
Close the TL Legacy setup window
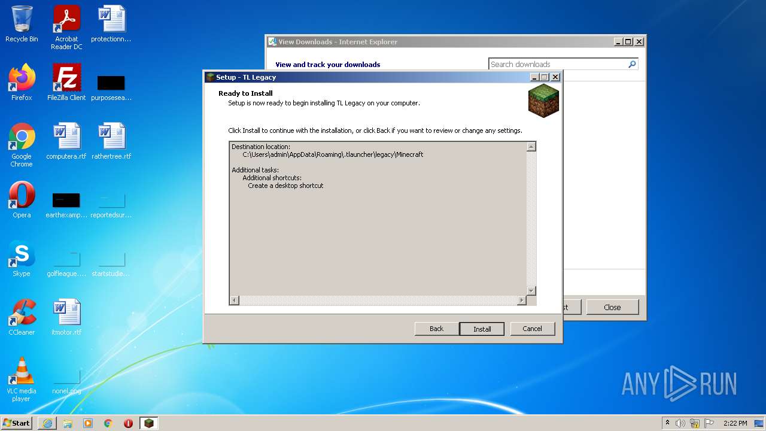[x=555, y=77]
